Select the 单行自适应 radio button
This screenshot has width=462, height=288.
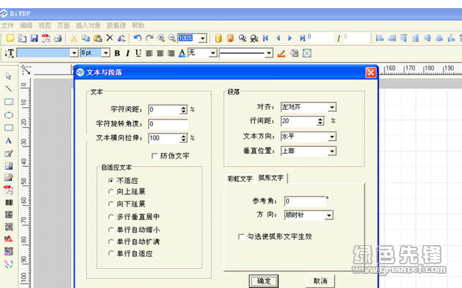pos(111,253)
